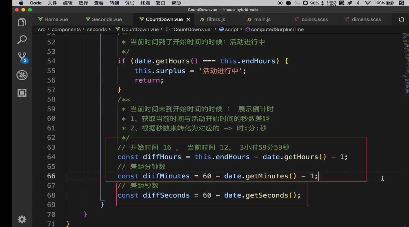The width and height of the screenshot is (409, 227).
Task: Click the if keyword on line 54
Action: point(121,61)
